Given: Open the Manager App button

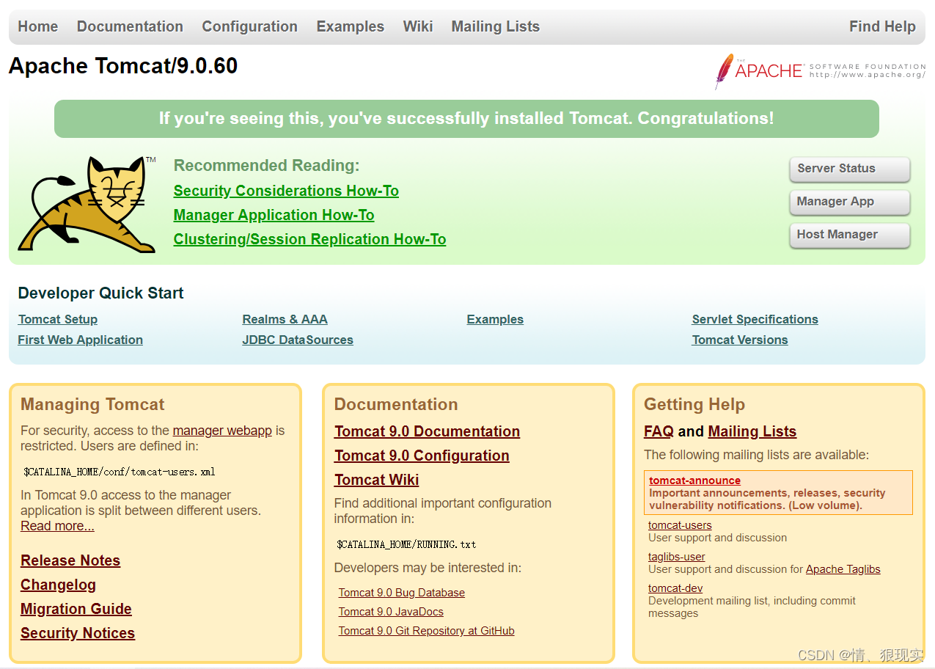Looking at the screenshot, I should pyautogui.click(x=850, y=202).
